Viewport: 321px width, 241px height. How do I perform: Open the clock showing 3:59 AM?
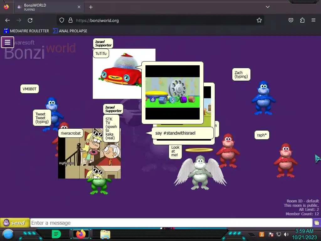click(x=304, y=234)
